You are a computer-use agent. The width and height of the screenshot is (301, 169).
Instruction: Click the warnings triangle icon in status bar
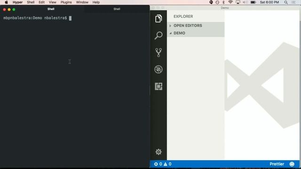click(165, 164)
